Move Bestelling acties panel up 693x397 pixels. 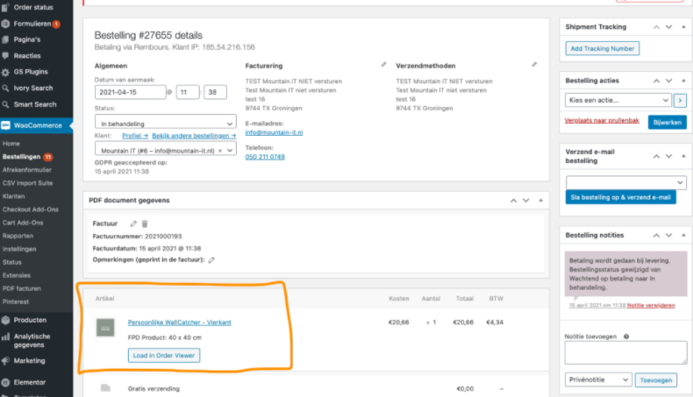656,81
